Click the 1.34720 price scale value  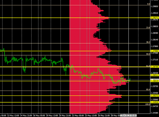coord(155,106)
